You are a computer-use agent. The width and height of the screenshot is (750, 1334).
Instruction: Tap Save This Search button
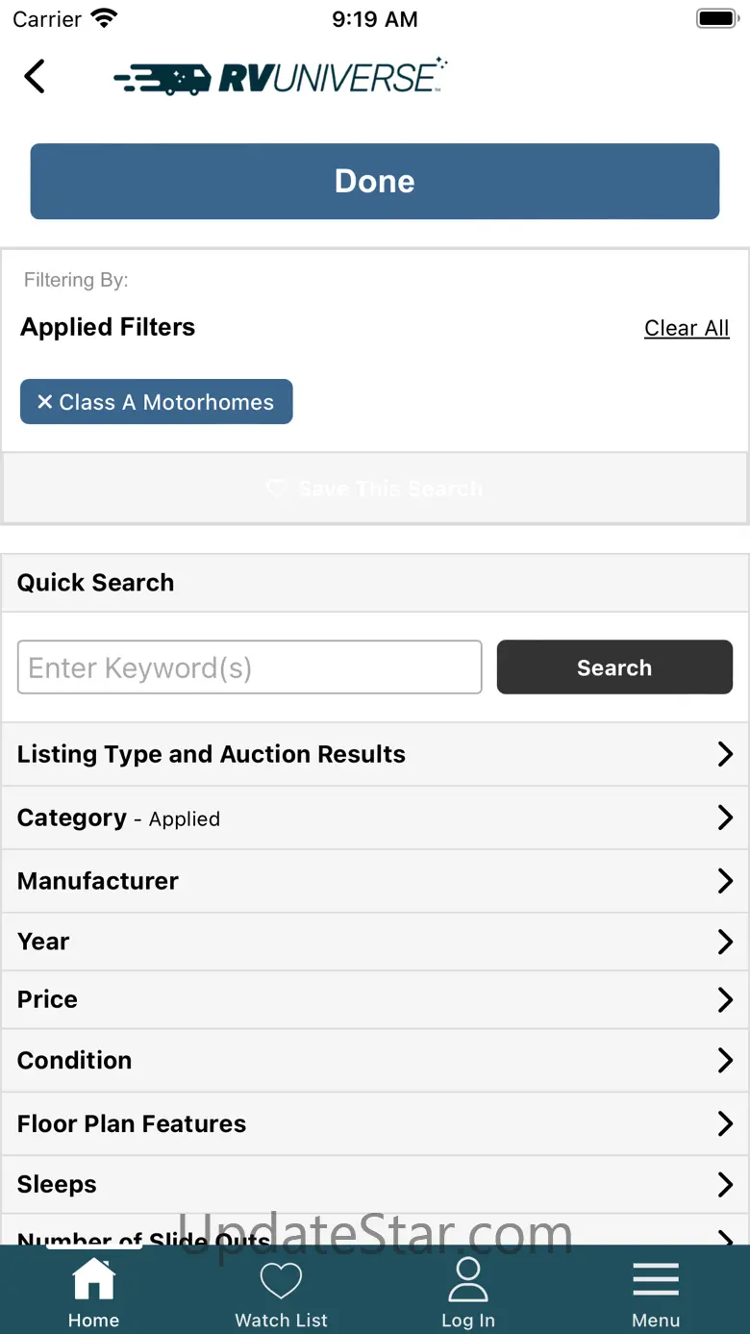pos(375,489)
